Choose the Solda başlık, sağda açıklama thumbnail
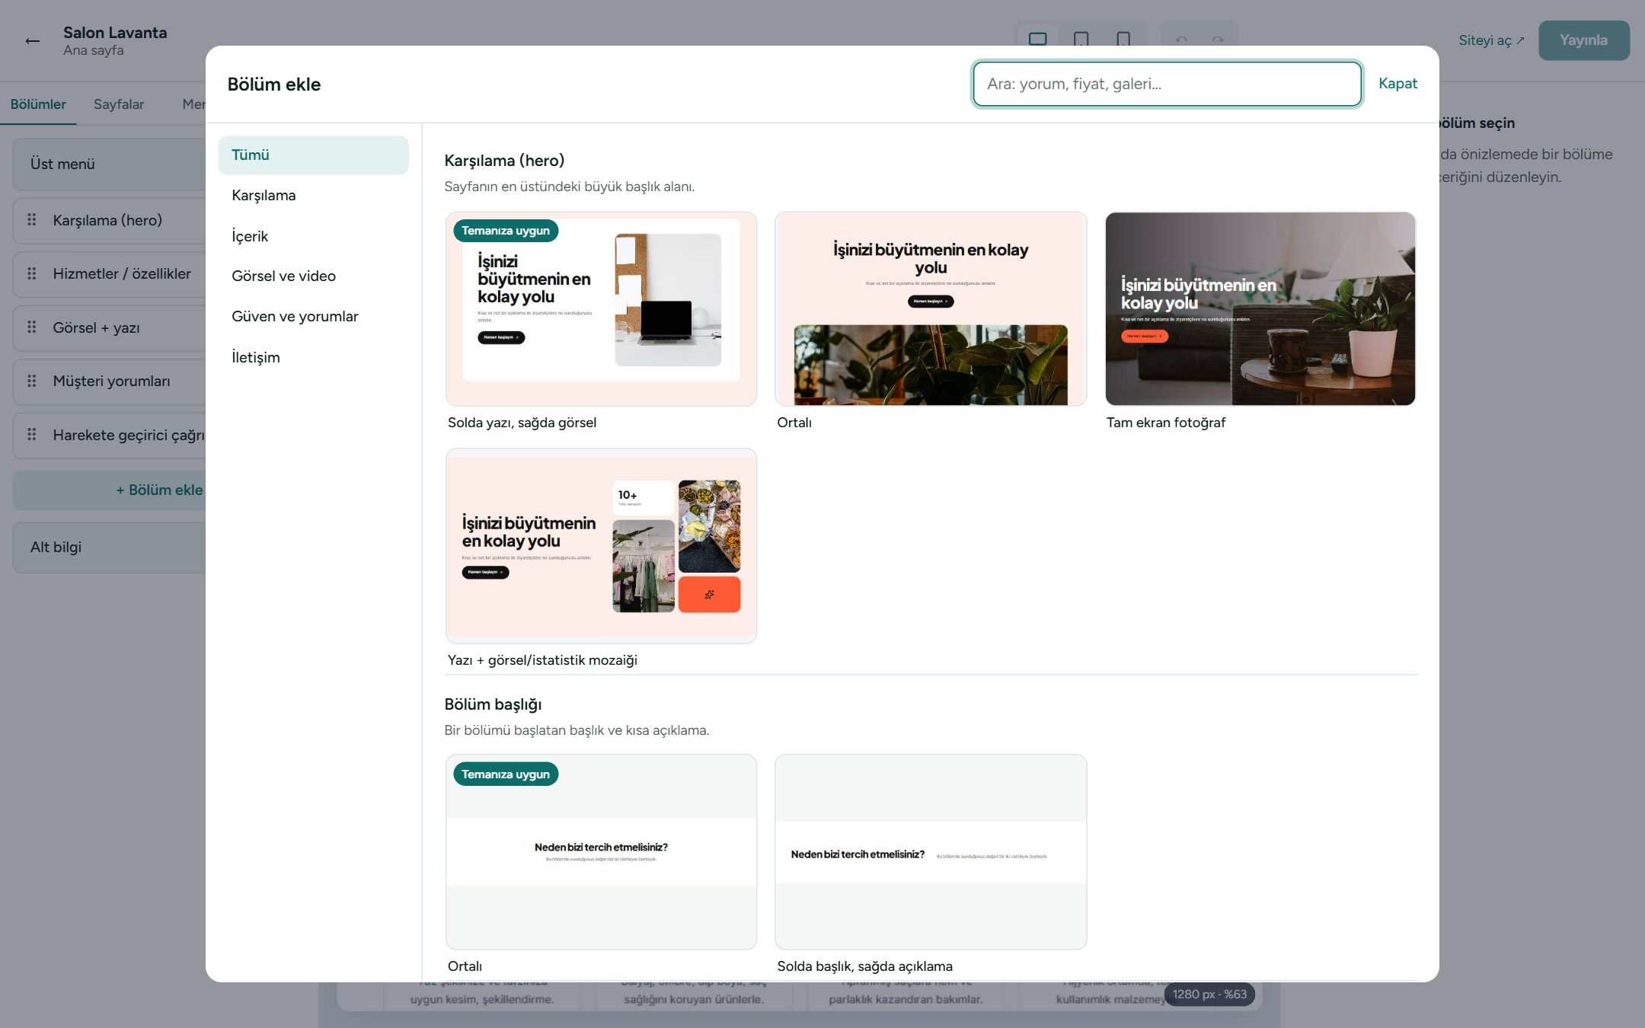This screenshot has width=1645, height=1028. 931,852
